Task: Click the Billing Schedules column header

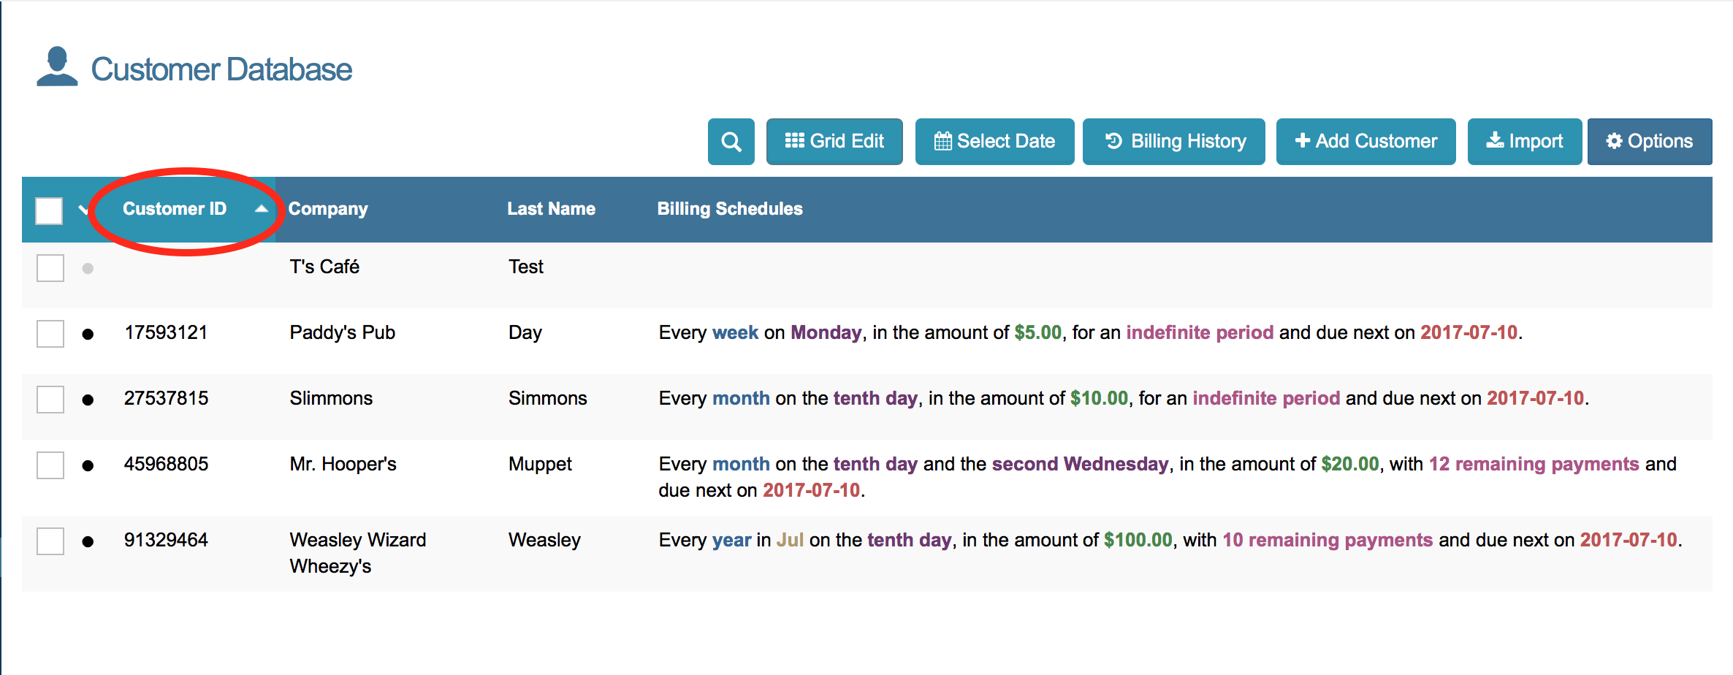Action: click(729, 209)
